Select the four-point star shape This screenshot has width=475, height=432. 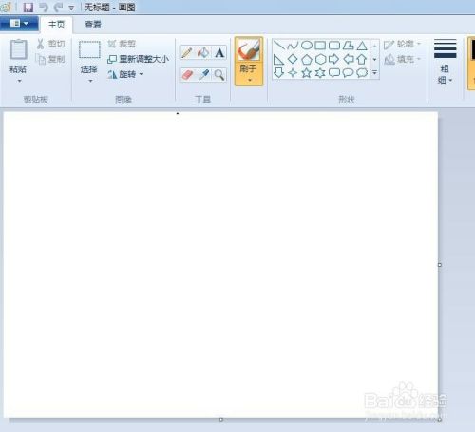click(293, 73)
